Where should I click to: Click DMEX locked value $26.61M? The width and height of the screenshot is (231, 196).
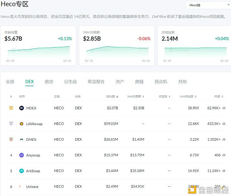tap(111, 139)
